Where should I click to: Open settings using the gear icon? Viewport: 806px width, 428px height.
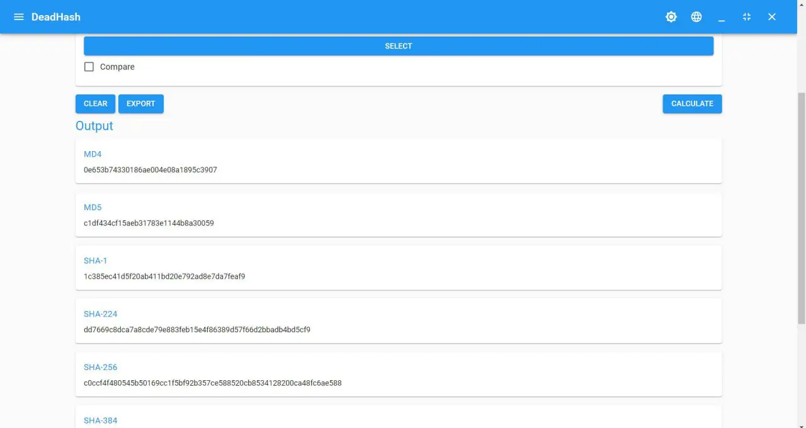671,17
